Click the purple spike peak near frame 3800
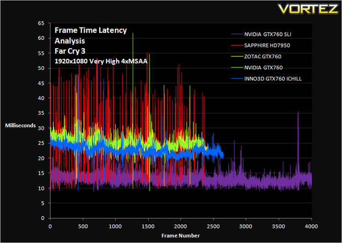The image size is (342, 243). pos(298,112)
